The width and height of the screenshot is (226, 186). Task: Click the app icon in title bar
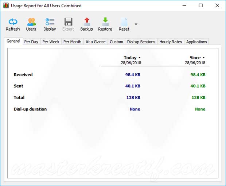tap(6, 5)
